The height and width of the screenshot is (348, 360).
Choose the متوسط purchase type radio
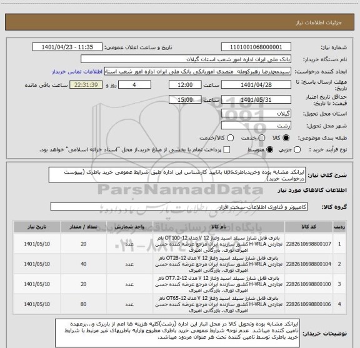269,150
